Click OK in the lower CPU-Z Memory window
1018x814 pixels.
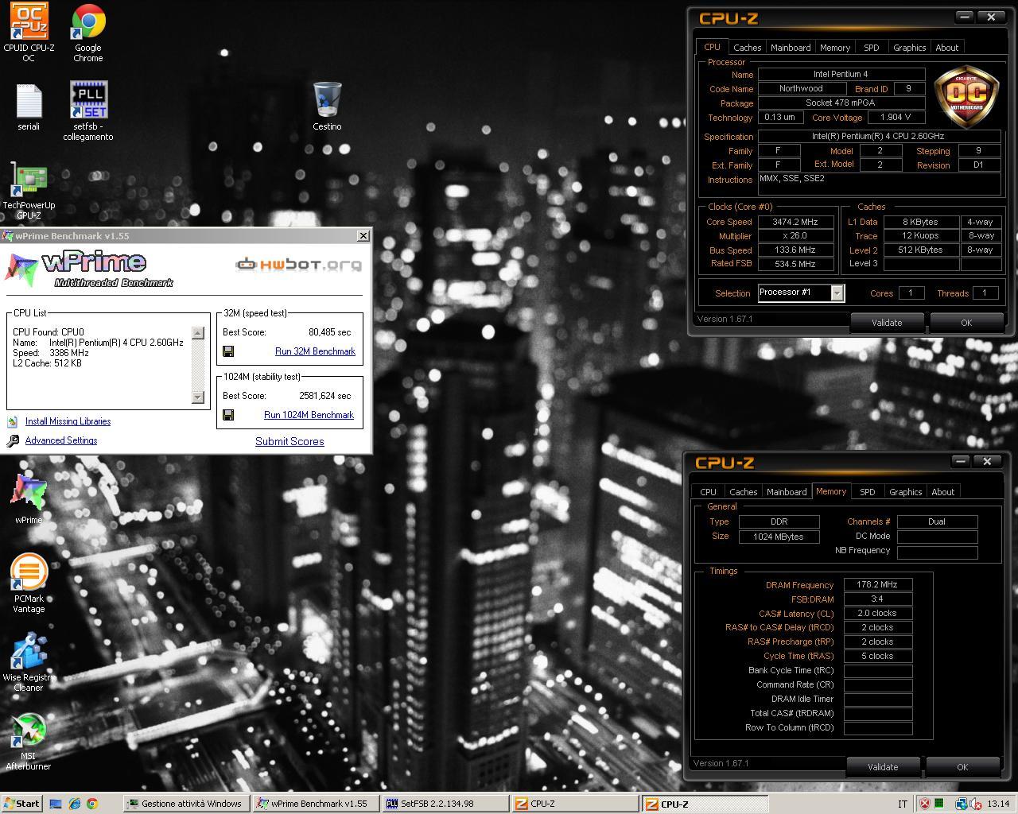[x=962, y=767]
